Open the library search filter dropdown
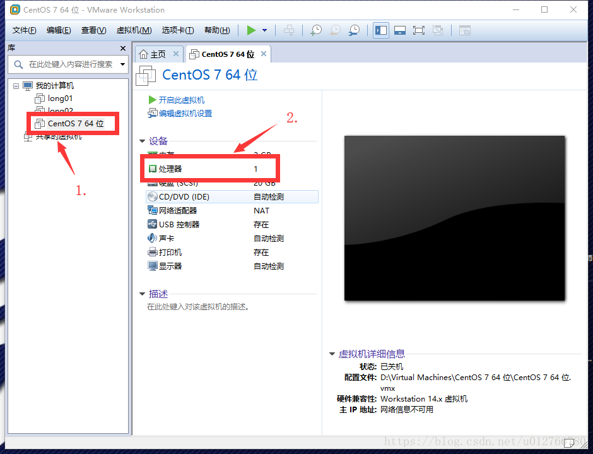This screenshot has height=454, width=593. pyautogui.click(x=123, y=64)
